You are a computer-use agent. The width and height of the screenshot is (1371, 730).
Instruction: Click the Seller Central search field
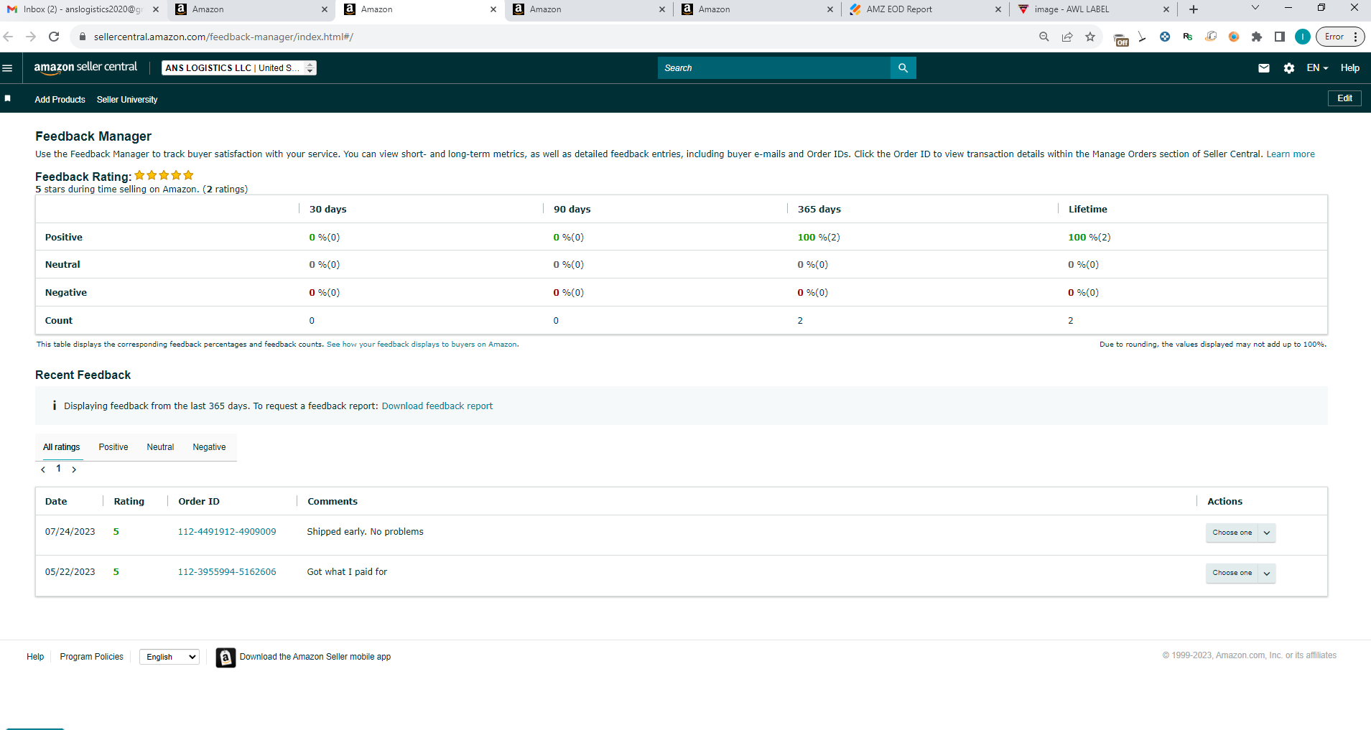774,68
